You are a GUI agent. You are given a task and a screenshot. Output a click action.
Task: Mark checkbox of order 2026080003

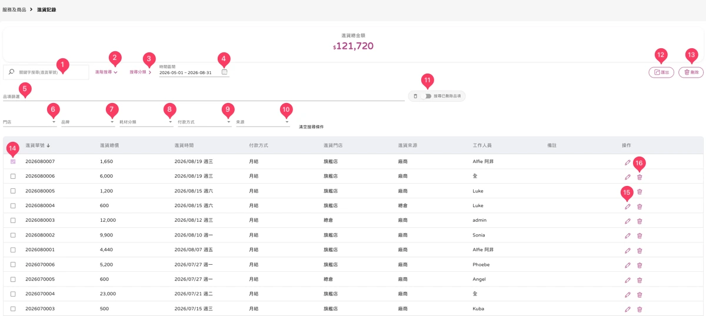click(x=13, y=220)
